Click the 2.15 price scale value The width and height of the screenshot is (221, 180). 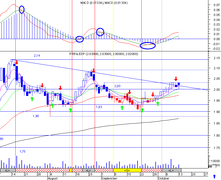217,58
